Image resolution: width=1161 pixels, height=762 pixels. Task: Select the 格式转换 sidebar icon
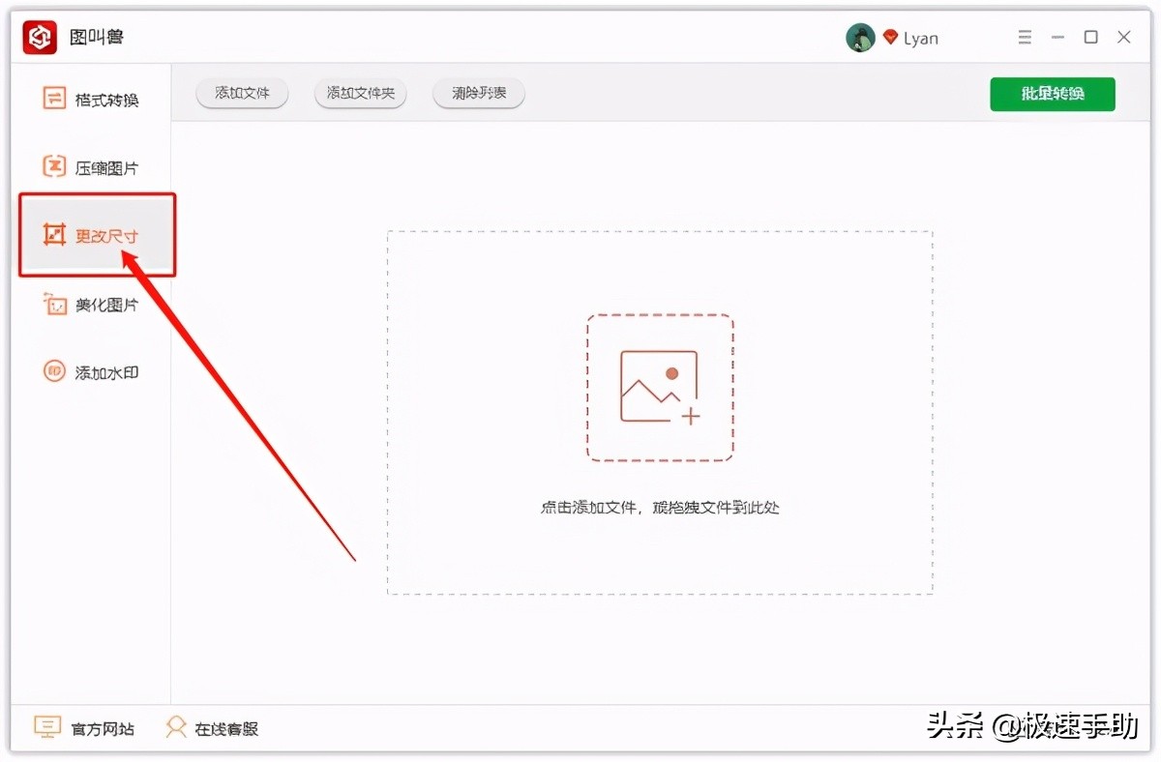coord(53,99)
